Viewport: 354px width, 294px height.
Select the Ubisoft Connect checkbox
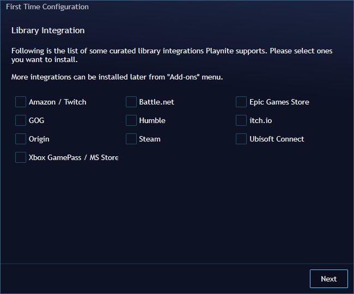click(x=241, y=139)
